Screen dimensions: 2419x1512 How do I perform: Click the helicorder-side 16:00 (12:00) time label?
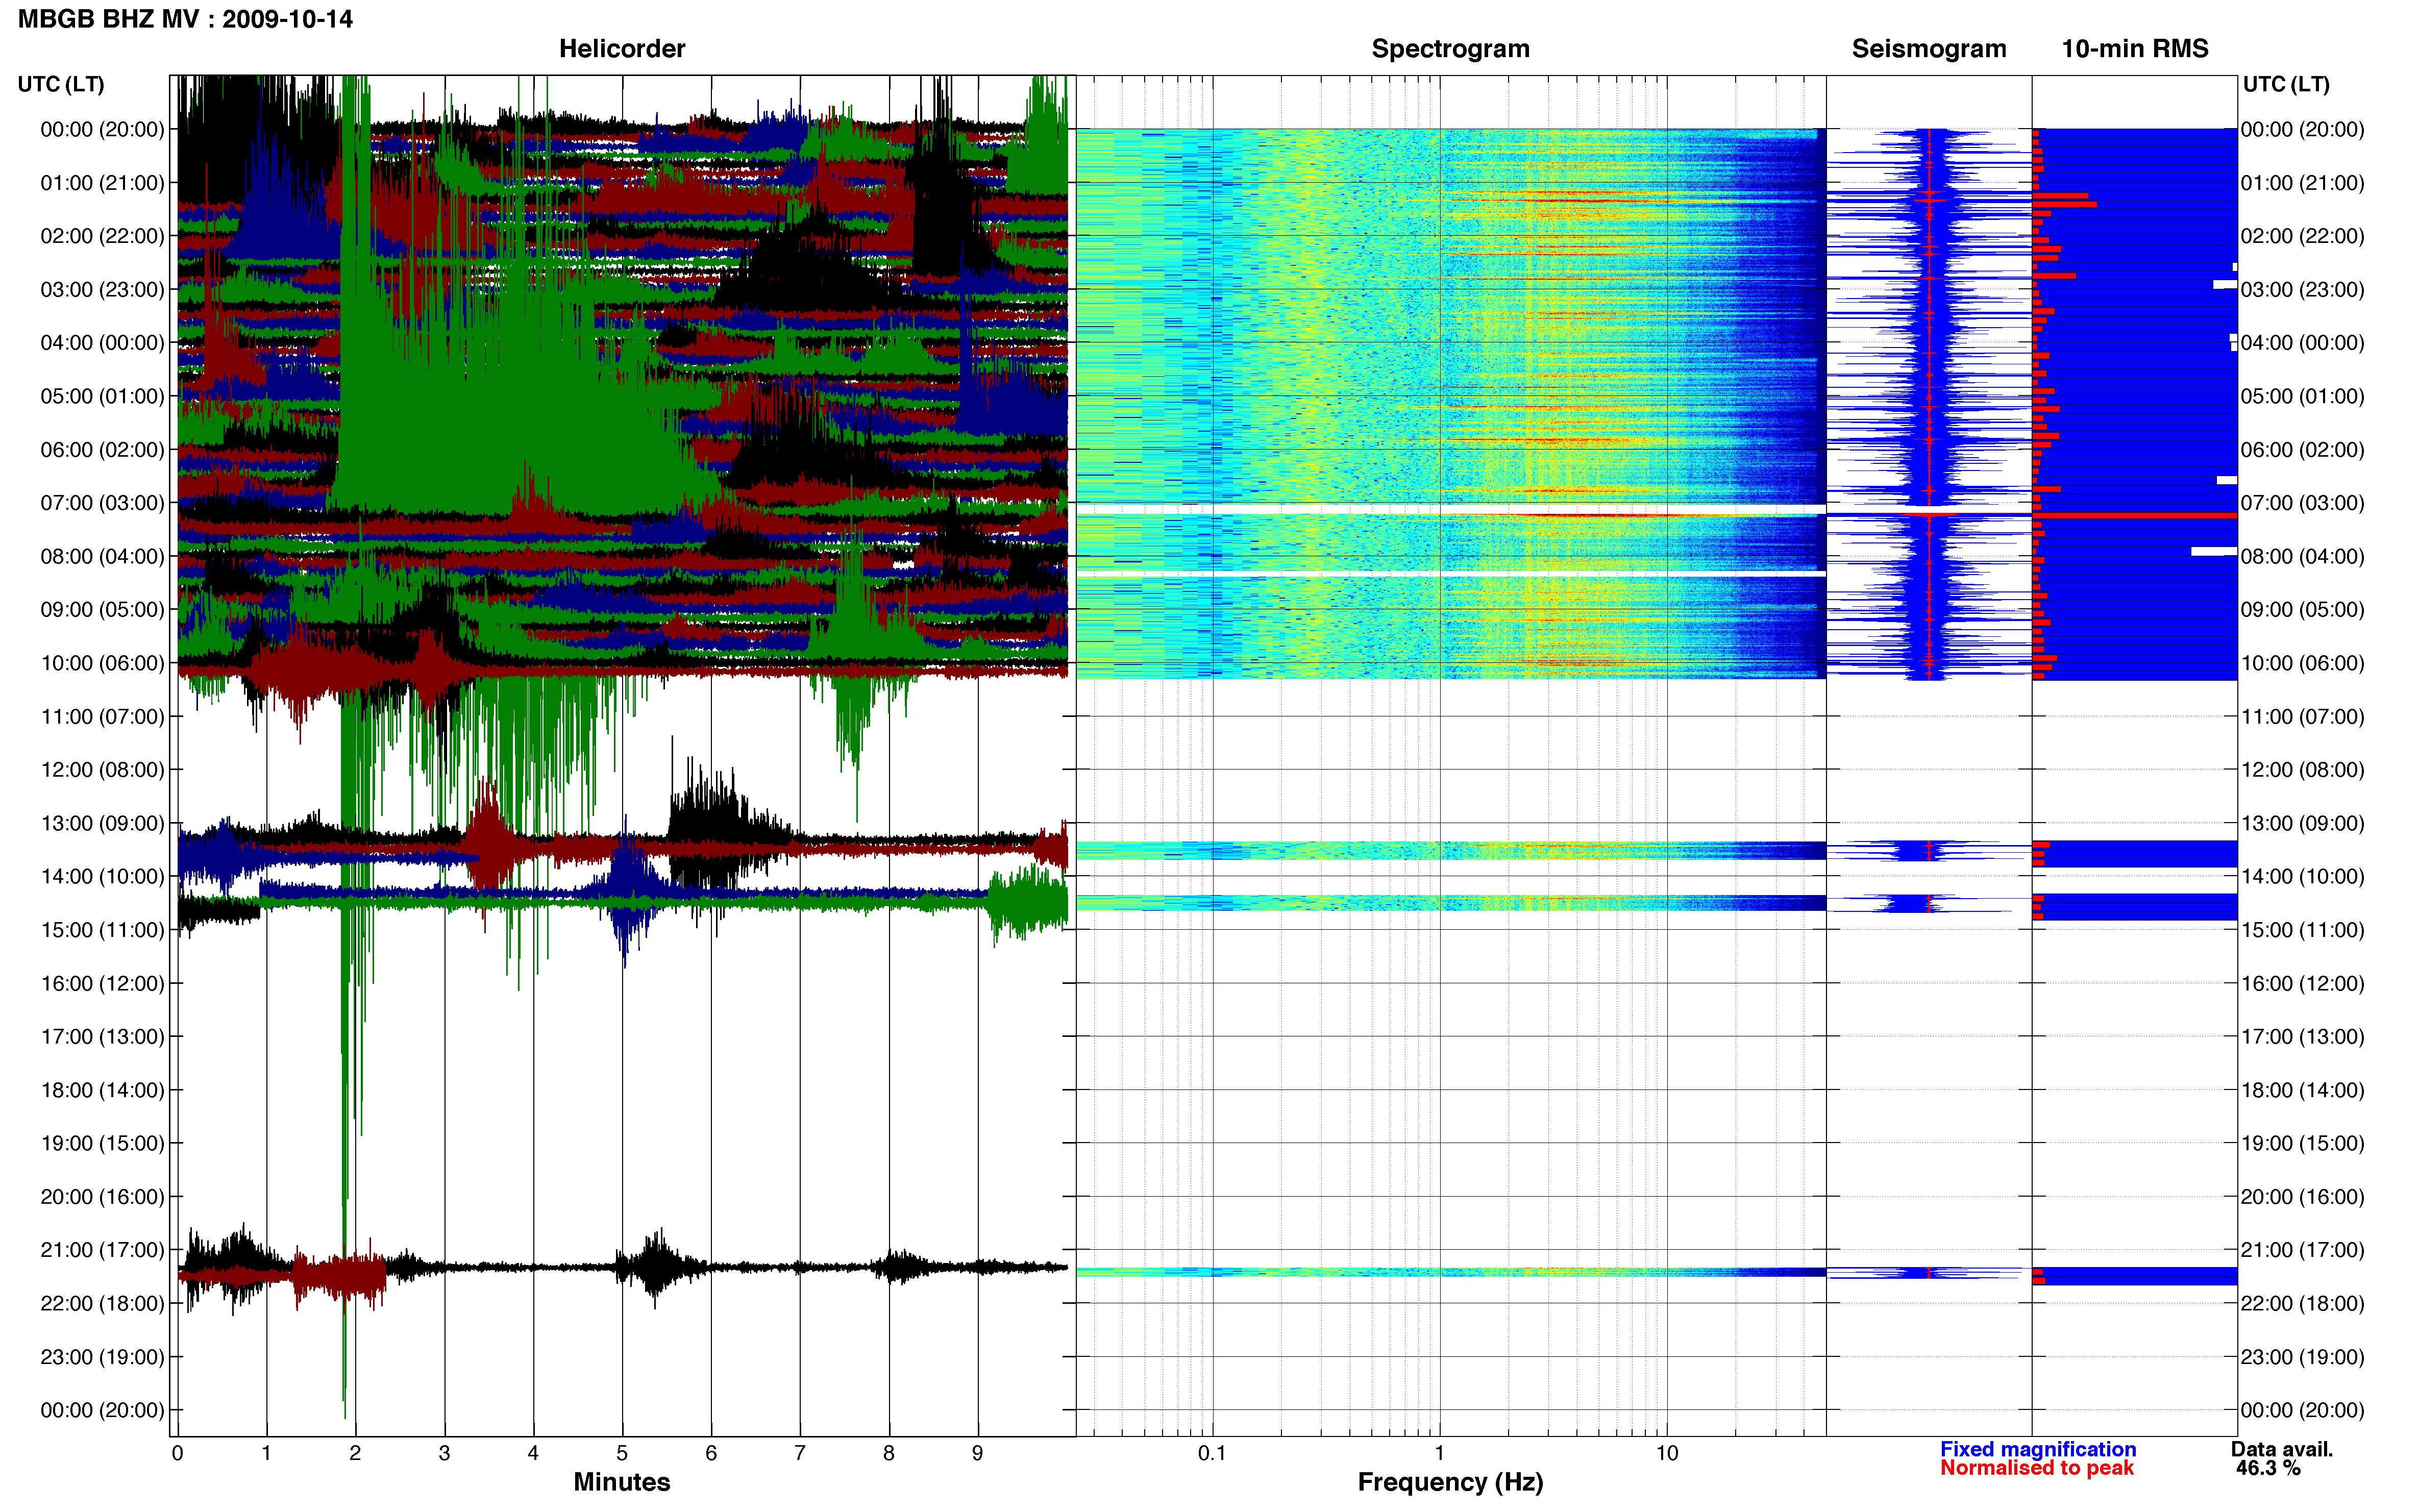tap(102, 983)
